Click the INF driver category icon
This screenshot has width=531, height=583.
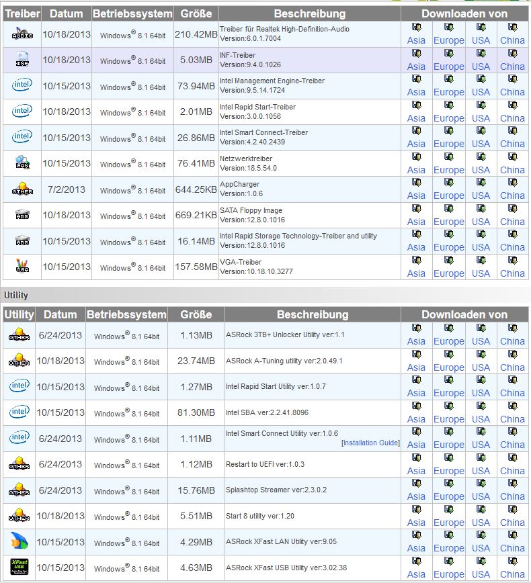pyautogui.click(x=22, y=60)
